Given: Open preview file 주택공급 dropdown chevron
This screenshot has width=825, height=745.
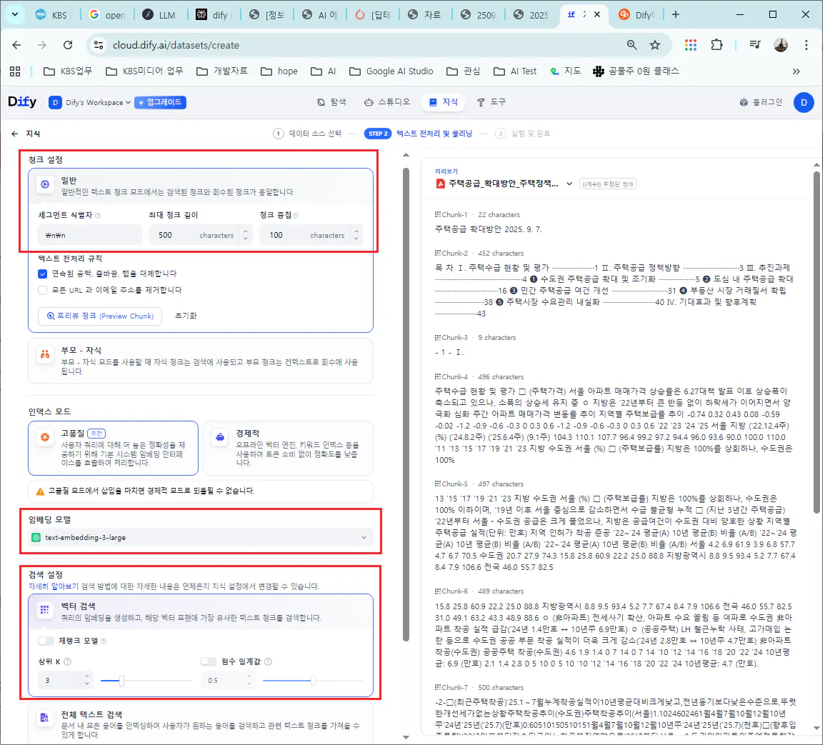Looking at the screenshot, I should click(x=569, y=184).
